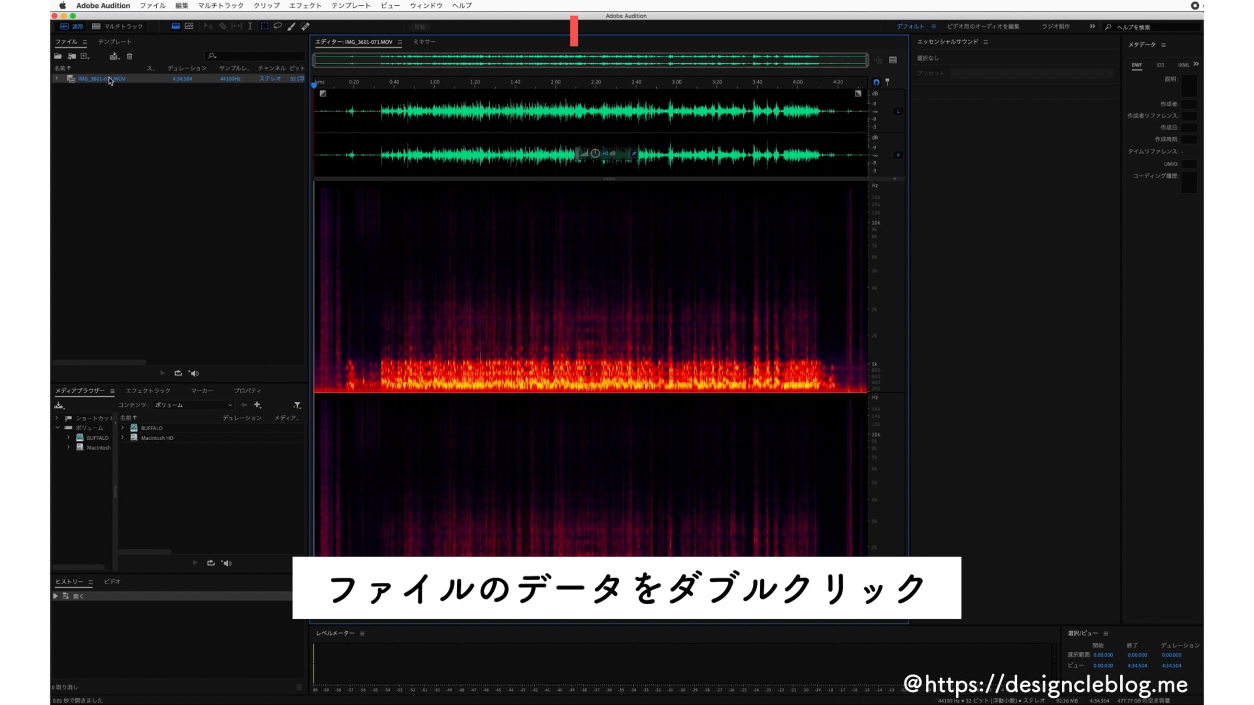Click the open file folder icon
The width and height of the screenshot is (1254, 705).
58,56
